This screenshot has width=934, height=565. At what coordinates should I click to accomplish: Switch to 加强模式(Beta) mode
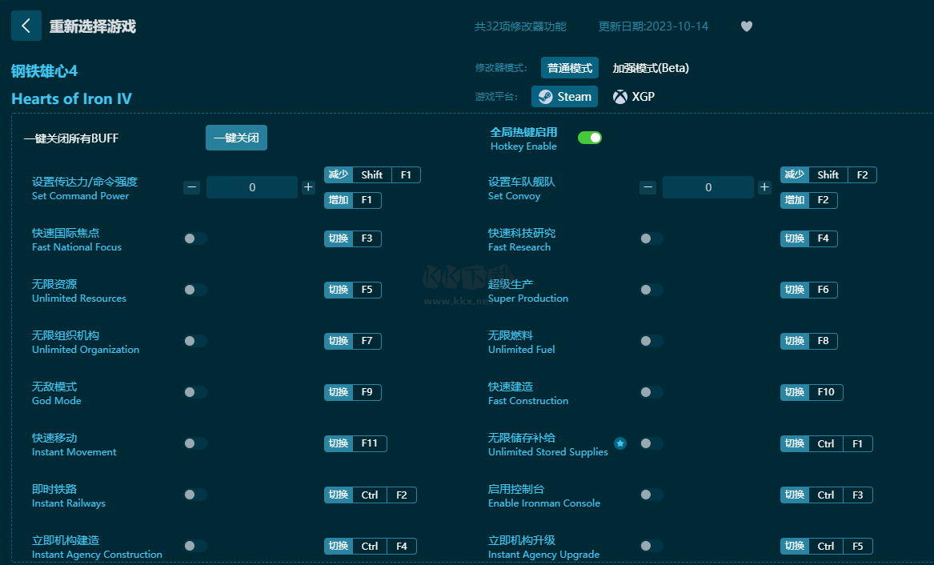(x=651, y=68)
